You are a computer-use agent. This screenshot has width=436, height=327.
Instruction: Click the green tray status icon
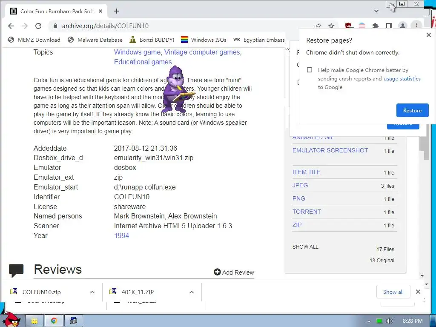click(379, 321)
